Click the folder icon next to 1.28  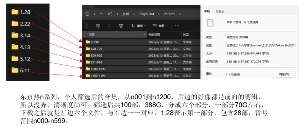pyautogui.click(x=15, y=12)
